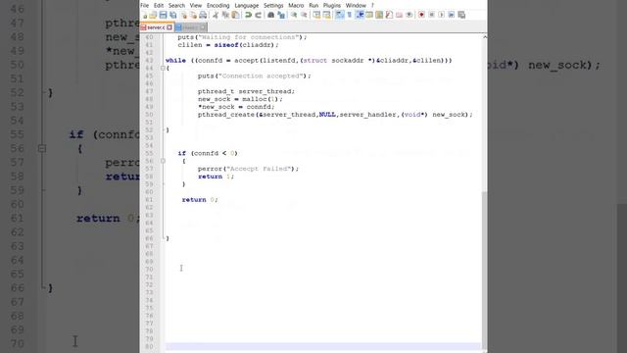Open the Window menu

click(x=356, y=5)
